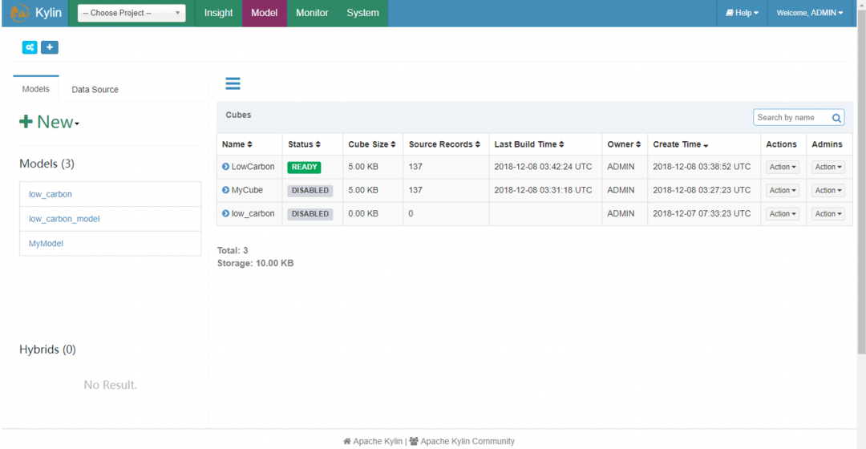Sort cubes by Source Records column
This screenshot has width=866, height=449.
(x=444, y=144)
